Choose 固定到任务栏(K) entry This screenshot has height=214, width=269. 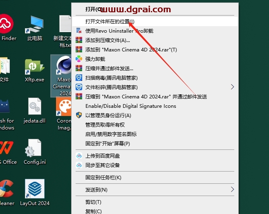pyautogui.click(x=155, y=178)
